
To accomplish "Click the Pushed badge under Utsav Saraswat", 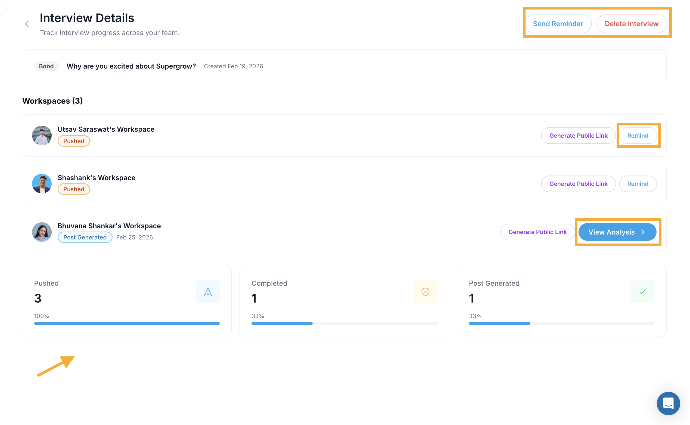I will tap(74, 141).
